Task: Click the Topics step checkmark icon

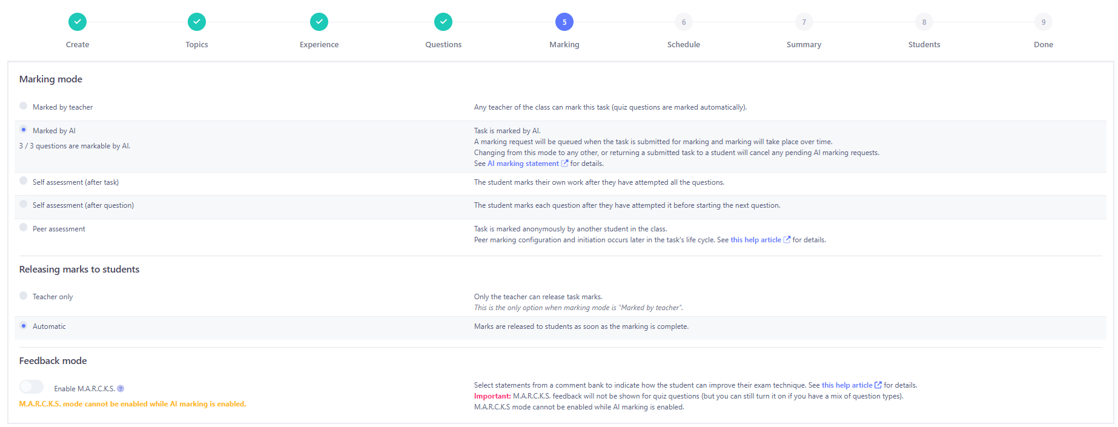Action: tap(197, 22)
